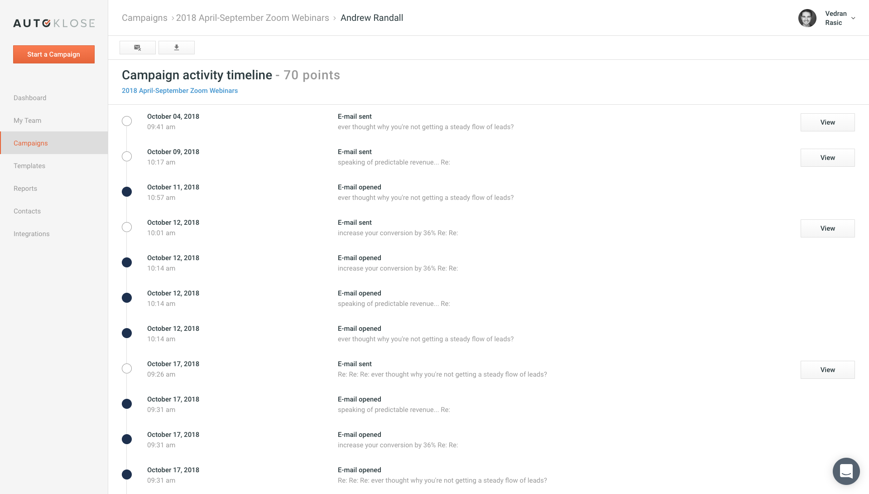Click the October 11 opened-email timeline dot
The width and height of the screenshot is (869, 494).
tap(127, 192)
